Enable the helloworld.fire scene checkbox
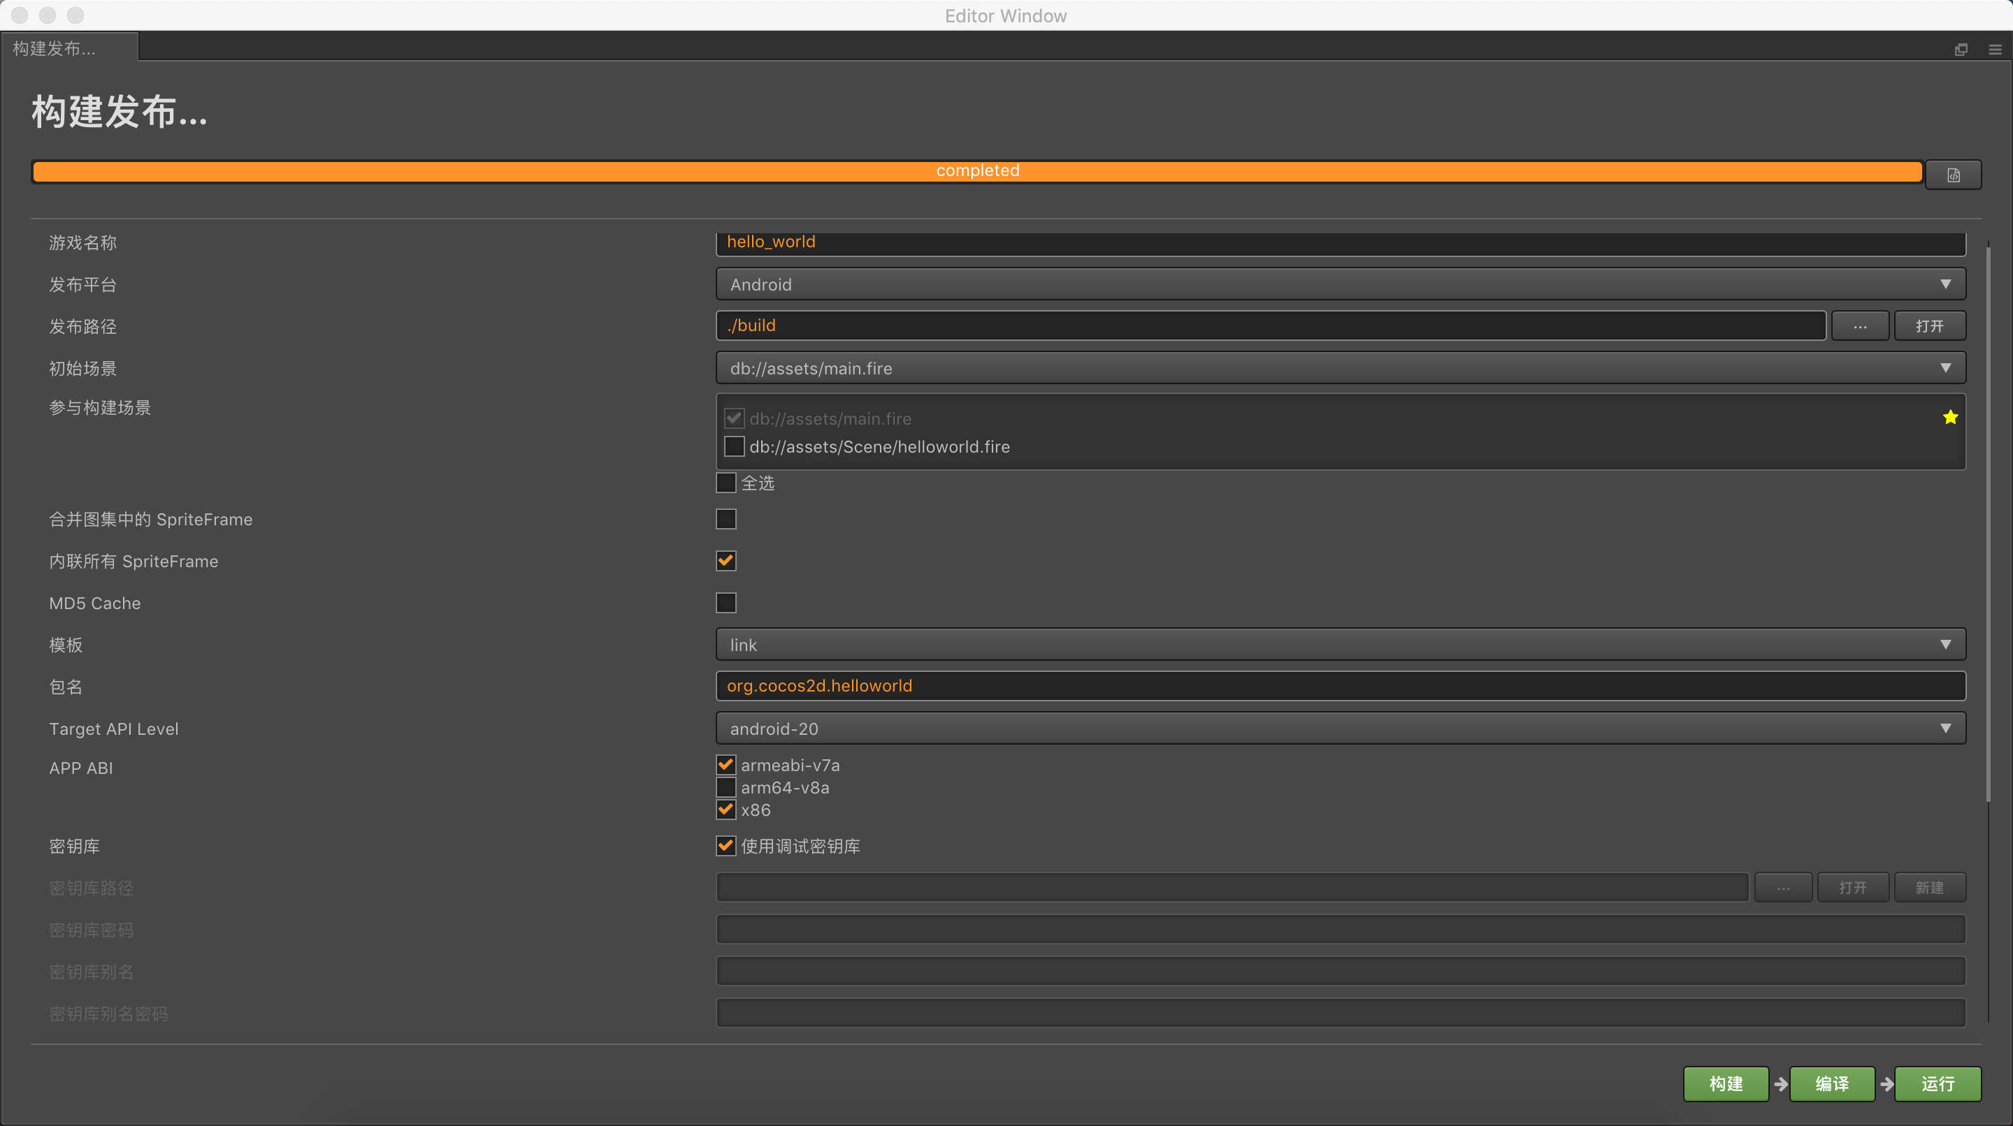Viewport: 2013px width, 1126px height. [x=734, y=446]
